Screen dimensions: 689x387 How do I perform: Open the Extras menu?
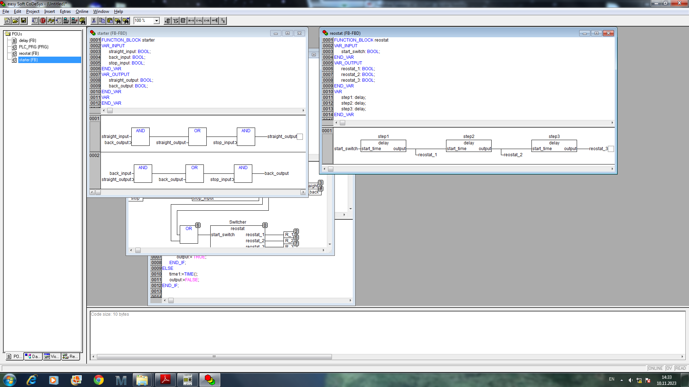pos(65,11)
